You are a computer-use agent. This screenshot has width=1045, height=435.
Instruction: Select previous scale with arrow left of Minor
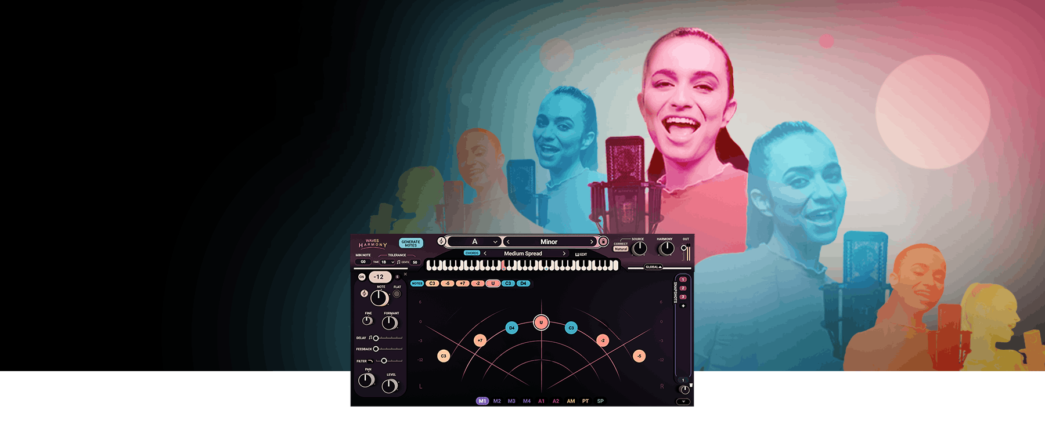click(508, 242)
